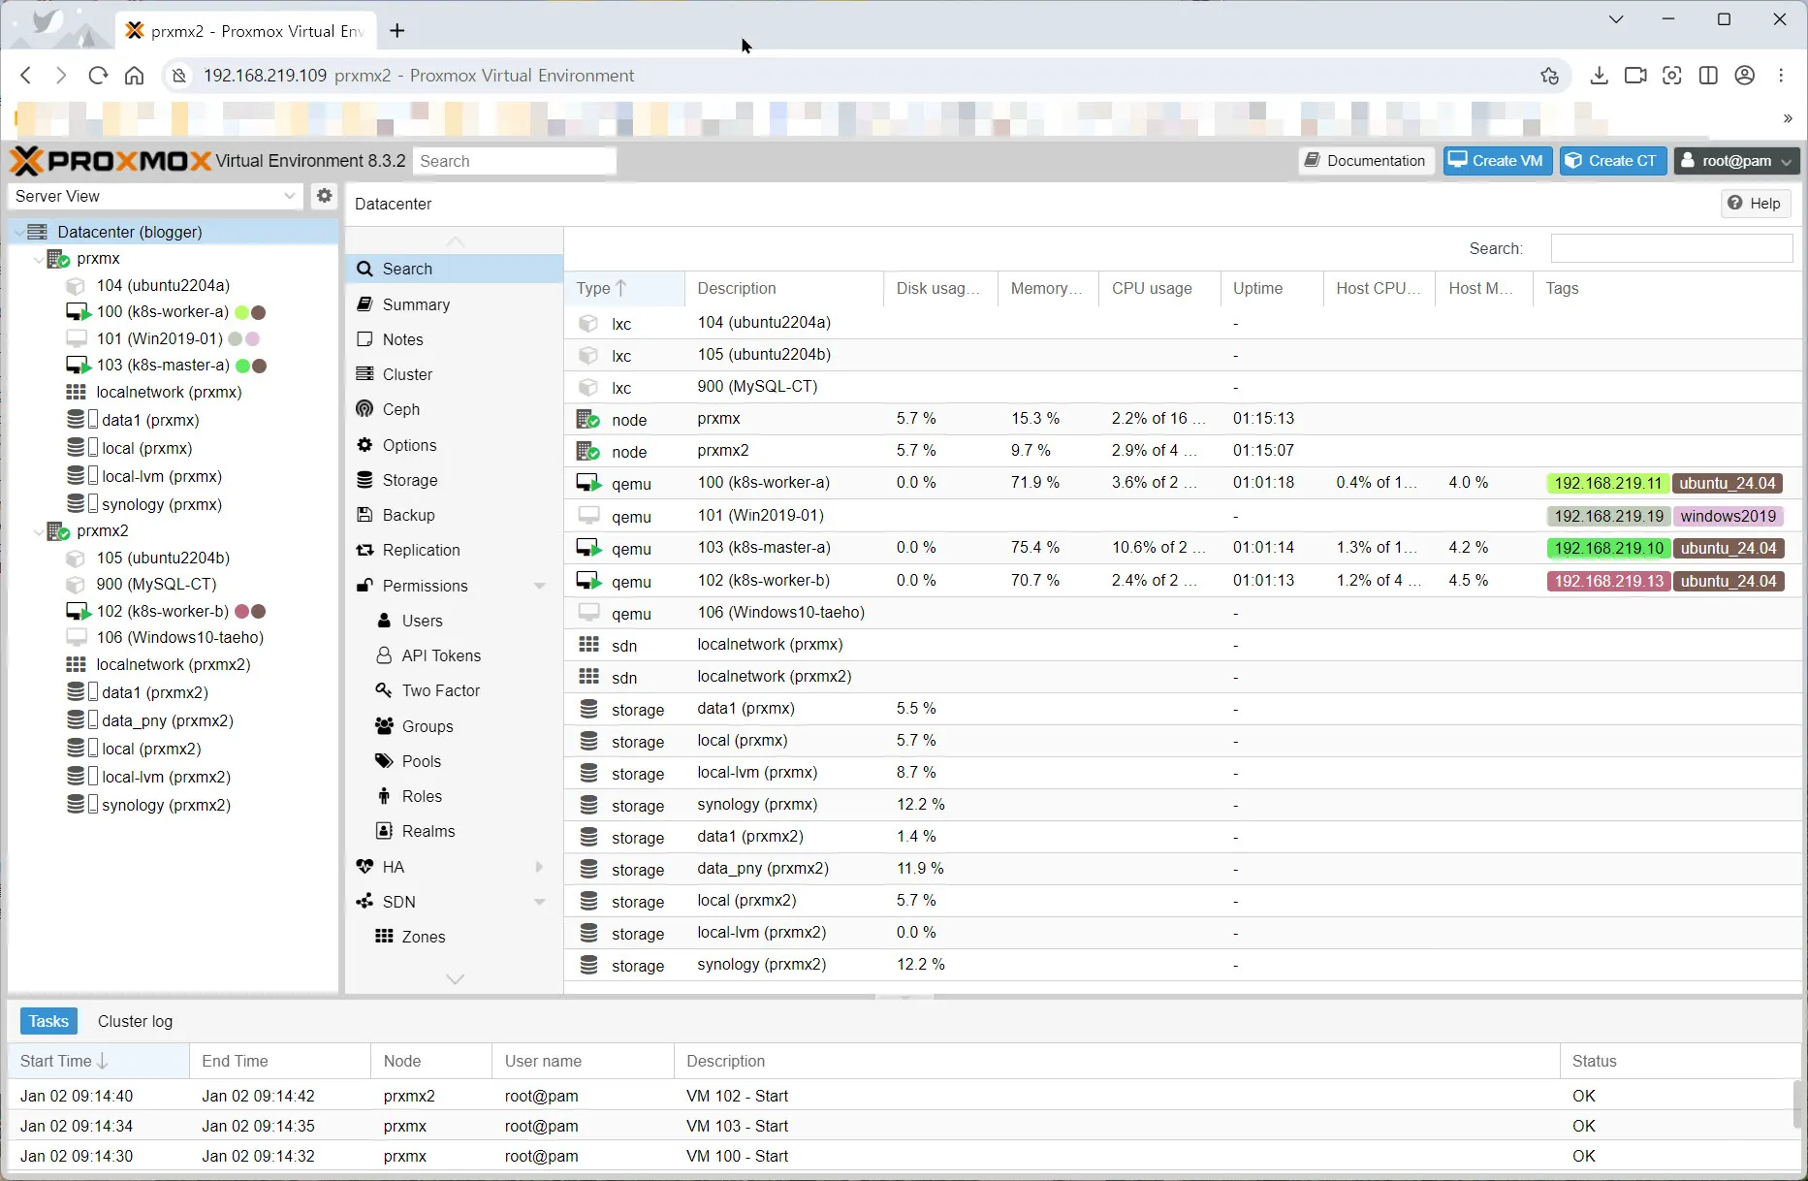Collapse the Permissions submenu

540,586
